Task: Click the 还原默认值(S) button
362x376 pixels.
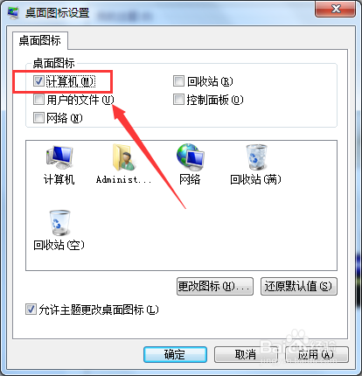Action: (x=299, y=286)
